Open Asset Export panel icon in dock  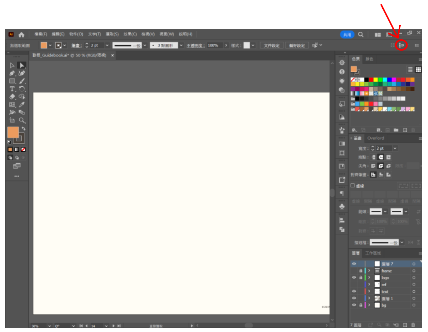[342, 180]
